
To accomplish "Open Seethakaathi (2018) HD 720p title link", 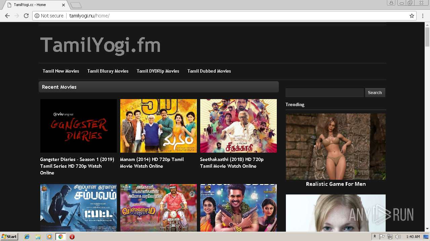I will pos(232,163).
